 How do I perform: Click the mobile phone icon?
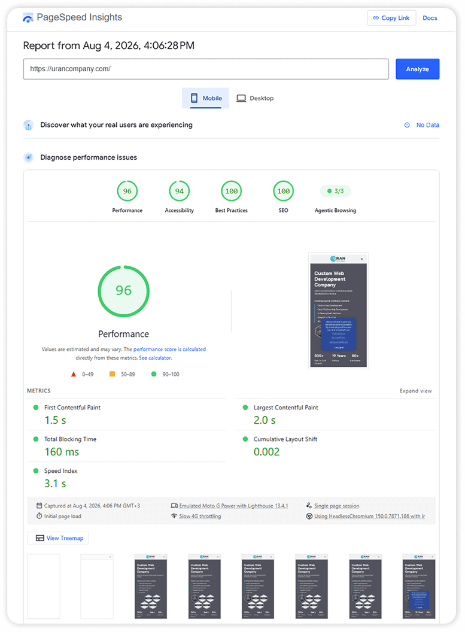(194, 98)
